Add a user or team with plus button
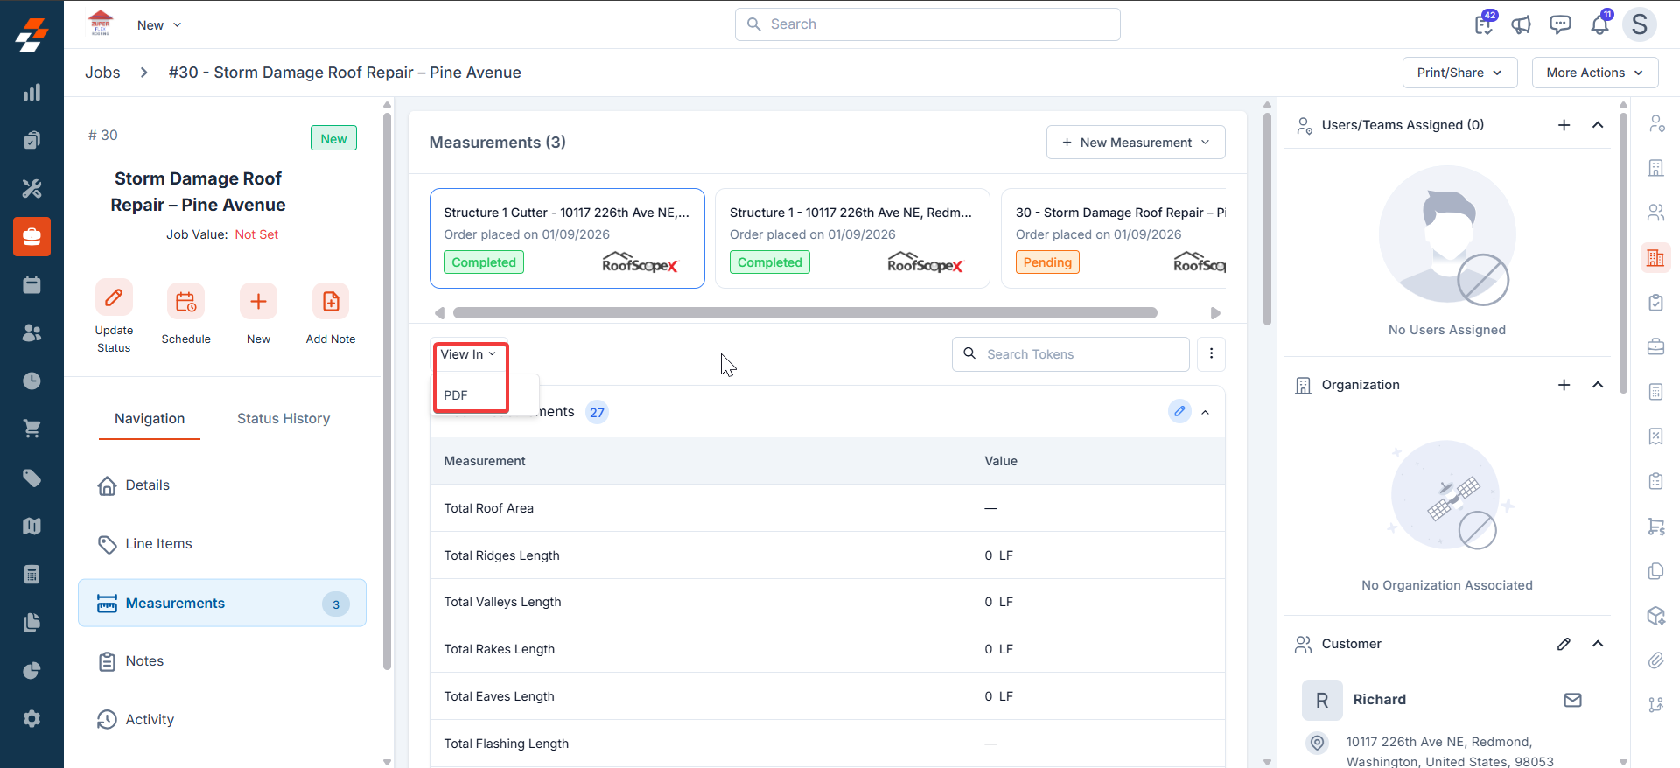 coord(1564,125)
